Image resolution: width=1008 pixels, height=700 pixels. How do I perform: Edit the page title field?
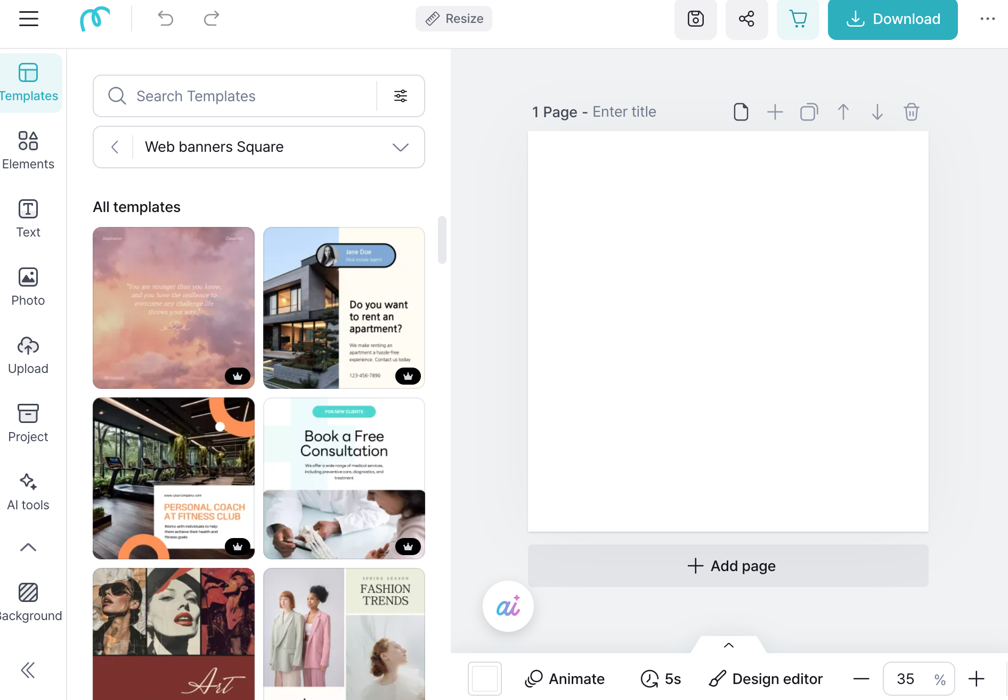click(x=624, y=112)
